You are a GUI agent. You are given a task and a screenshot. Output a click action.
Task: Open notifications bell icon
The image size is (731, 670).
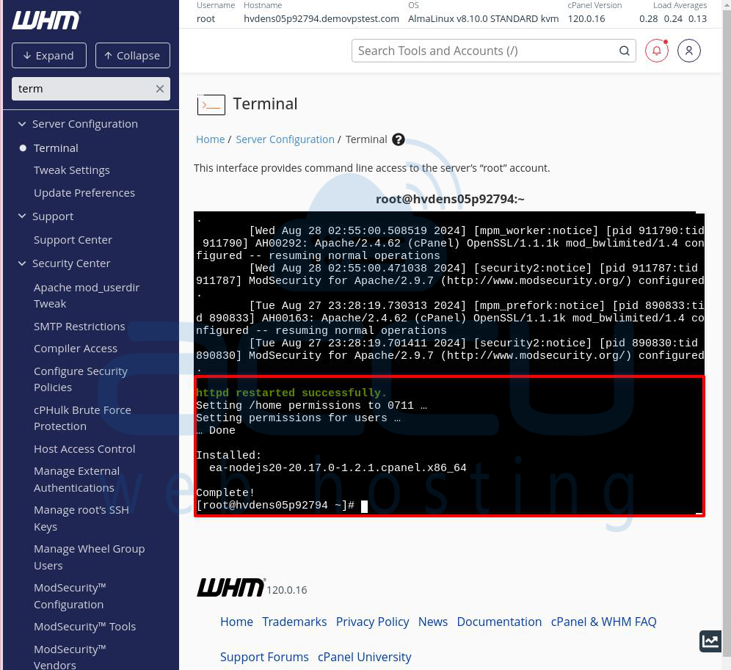pos(656,51)
